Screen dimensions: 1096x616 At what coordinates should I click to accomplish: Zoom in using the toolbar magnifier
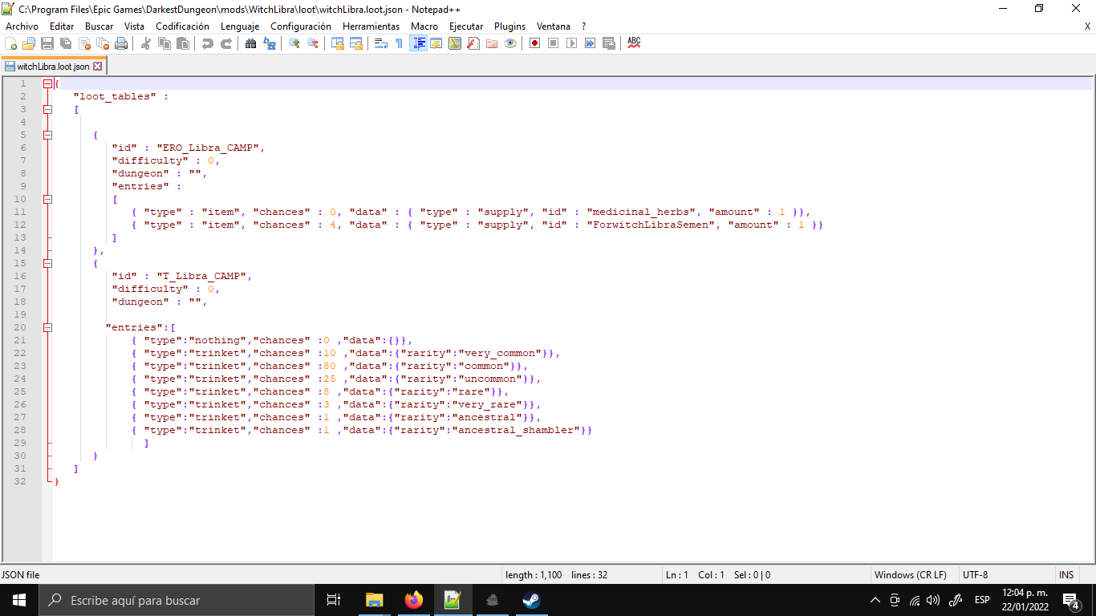click(294, 43)
